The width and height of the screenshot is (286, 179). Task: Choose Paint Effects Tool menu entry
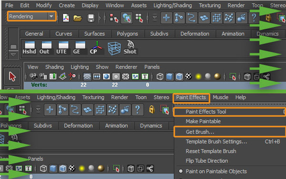[230, 111]
